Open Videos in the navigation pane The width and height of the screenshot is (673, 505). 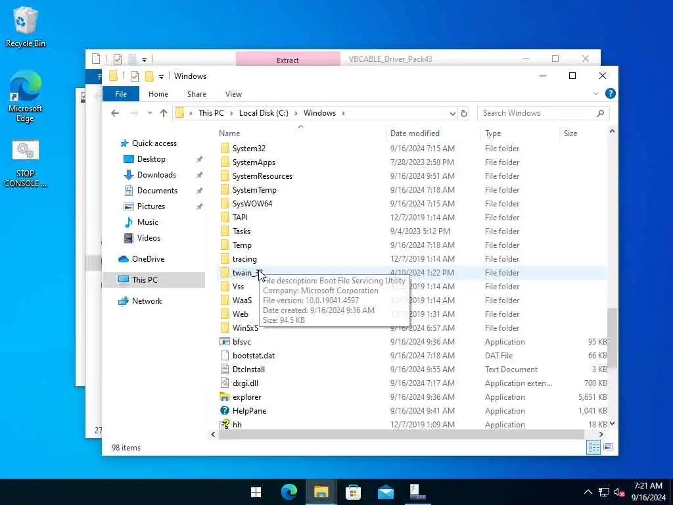pos(149,238)
